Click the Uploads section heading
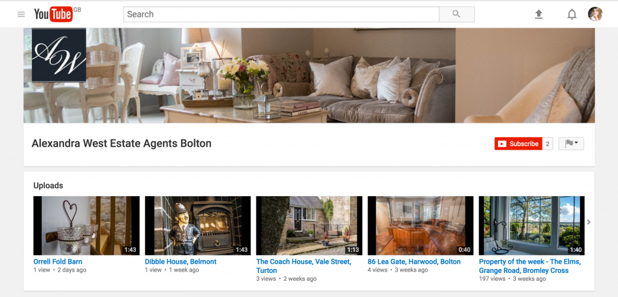 point(48,185)
